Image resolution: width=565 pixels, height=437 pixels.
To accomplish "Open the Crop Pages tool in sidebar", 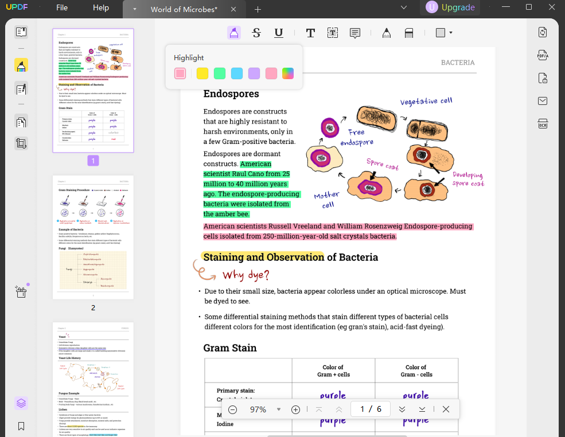I will [x=21, y=143].
